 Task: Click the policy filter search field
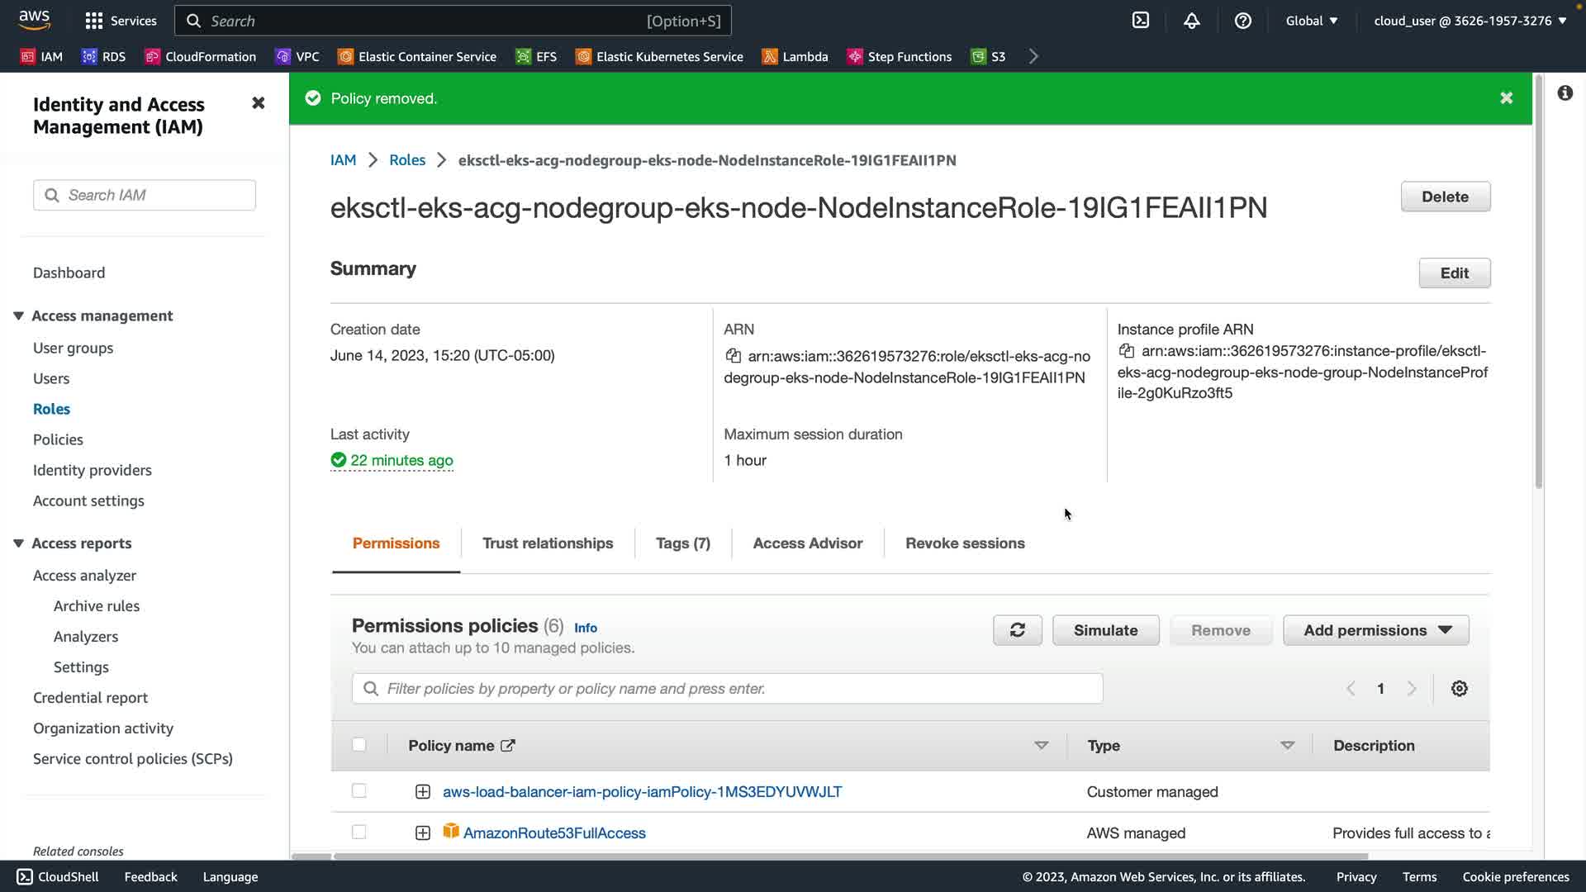coord(727,689)
